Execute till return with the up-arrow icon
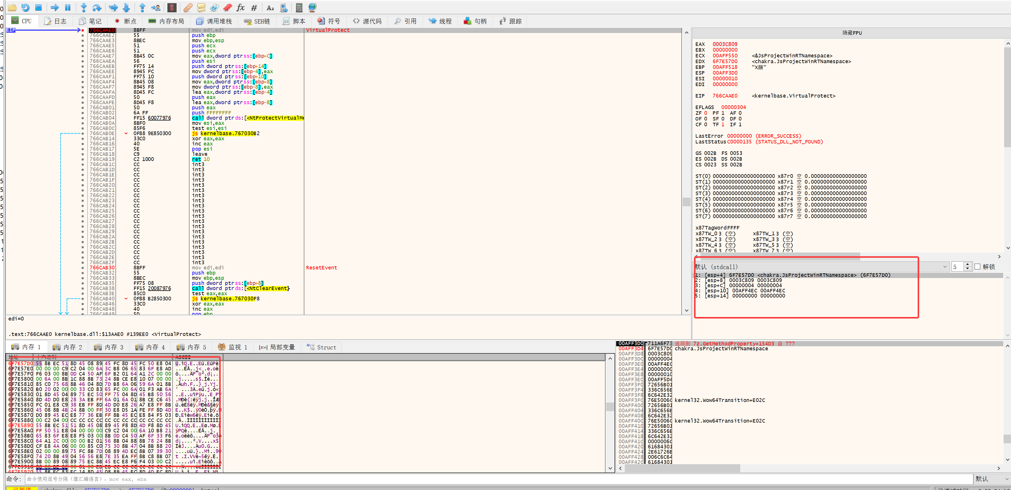Viewport: 1011px width, 490px height. click(142, 7)
